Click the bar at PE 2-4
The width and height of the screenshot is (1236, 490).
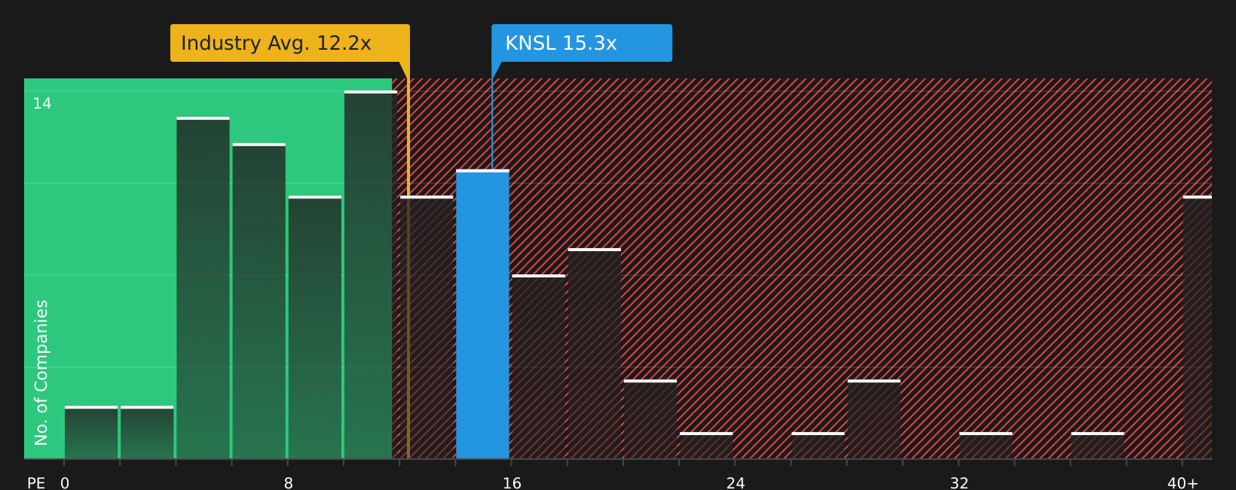[x=147, y=433]
